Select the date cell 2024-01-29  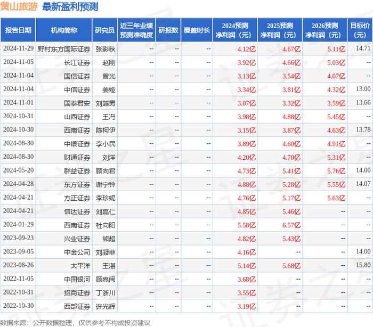click(x=18, y=225)
